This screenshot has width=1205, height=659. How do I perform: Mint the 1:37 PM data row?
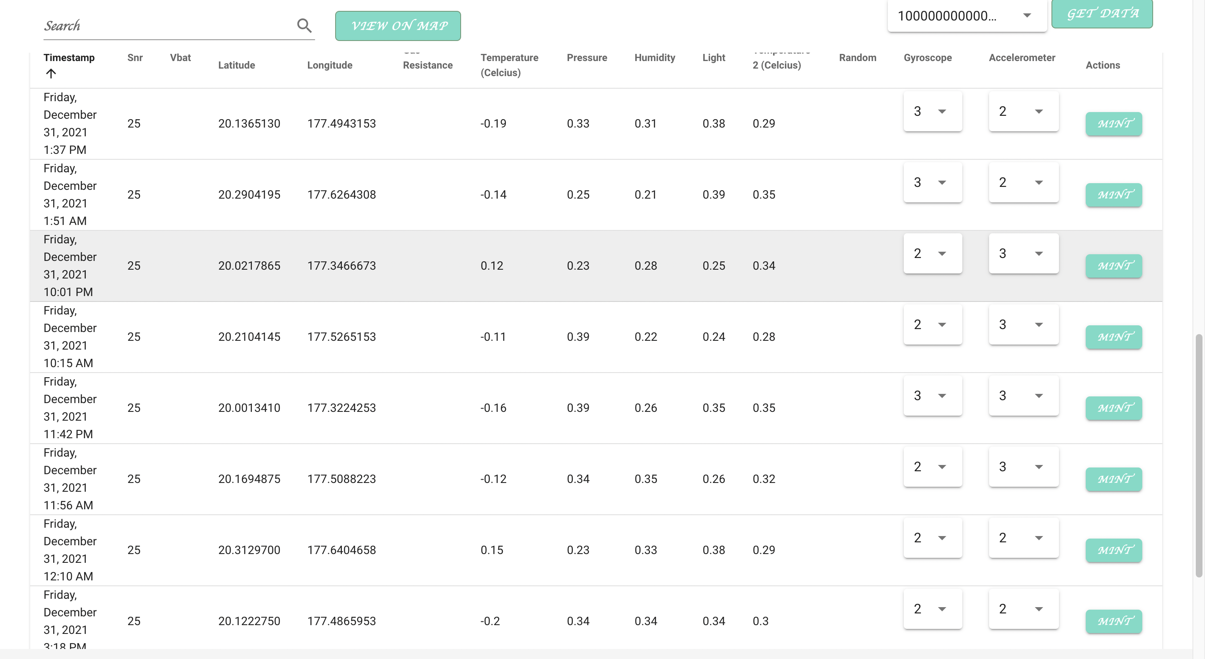click(1113, 124)
